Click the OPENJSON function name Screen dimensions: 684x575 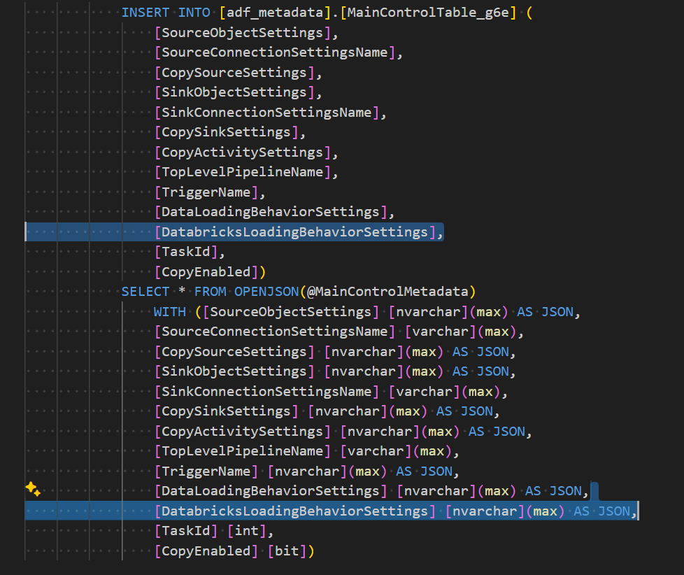[266, 292]
